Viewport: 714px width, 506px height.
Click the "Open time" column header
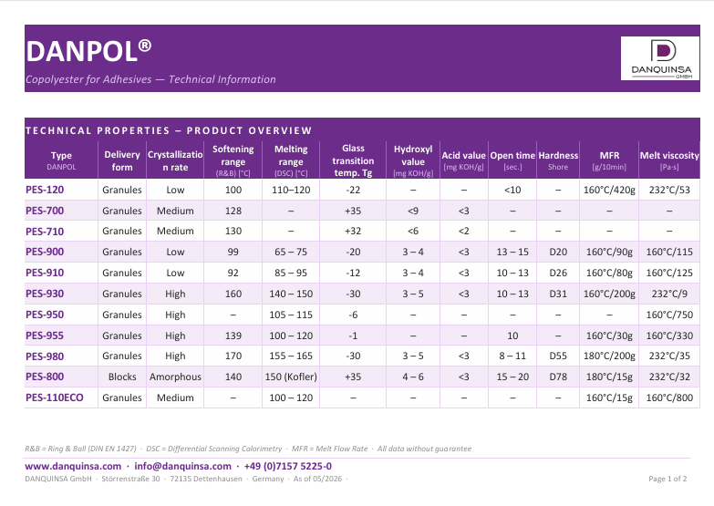click(x=512, y=160)
